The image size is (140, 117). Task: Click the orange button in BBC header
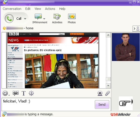click(x=77, y=34)
